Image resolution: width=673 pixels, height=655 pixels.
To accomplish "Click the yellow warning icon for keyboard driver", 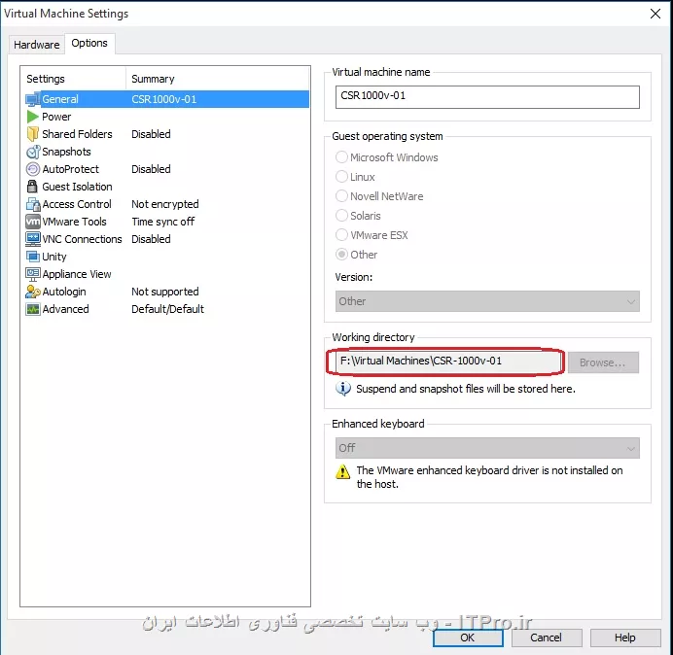I will pos(342,472).
